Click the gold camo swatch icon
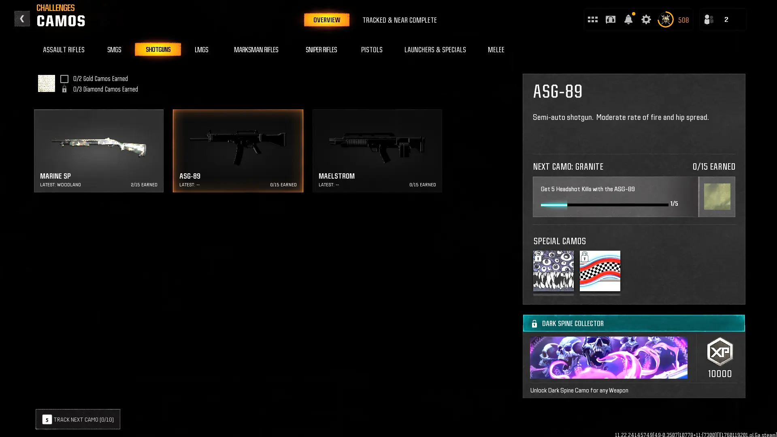 (x=47, y=83)
